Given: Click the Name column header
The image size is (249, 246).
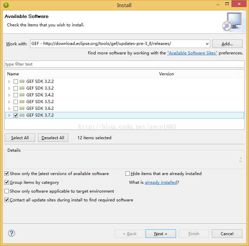Looking at the screenshot, I should coord(81,74).
